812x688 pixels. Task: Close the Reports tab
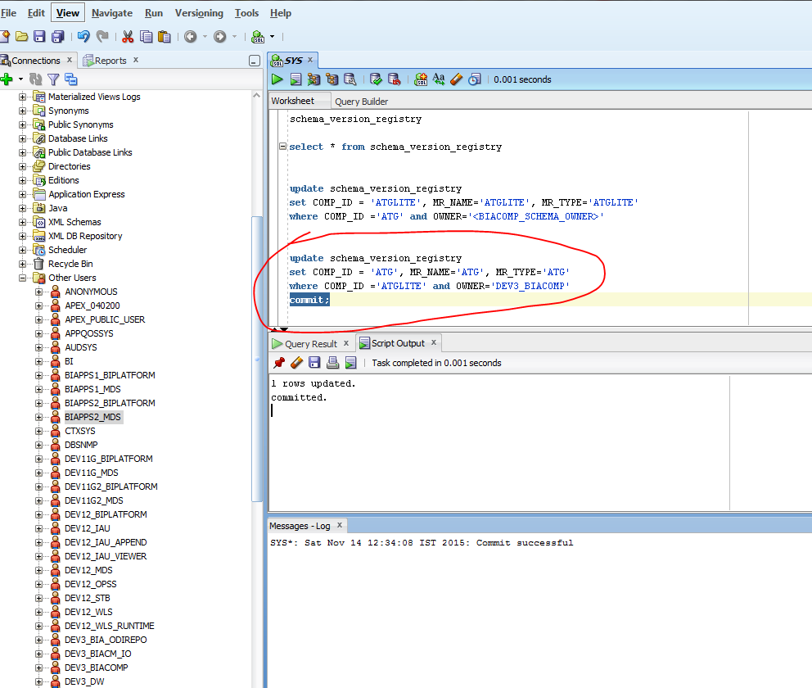tap(136, 60)
